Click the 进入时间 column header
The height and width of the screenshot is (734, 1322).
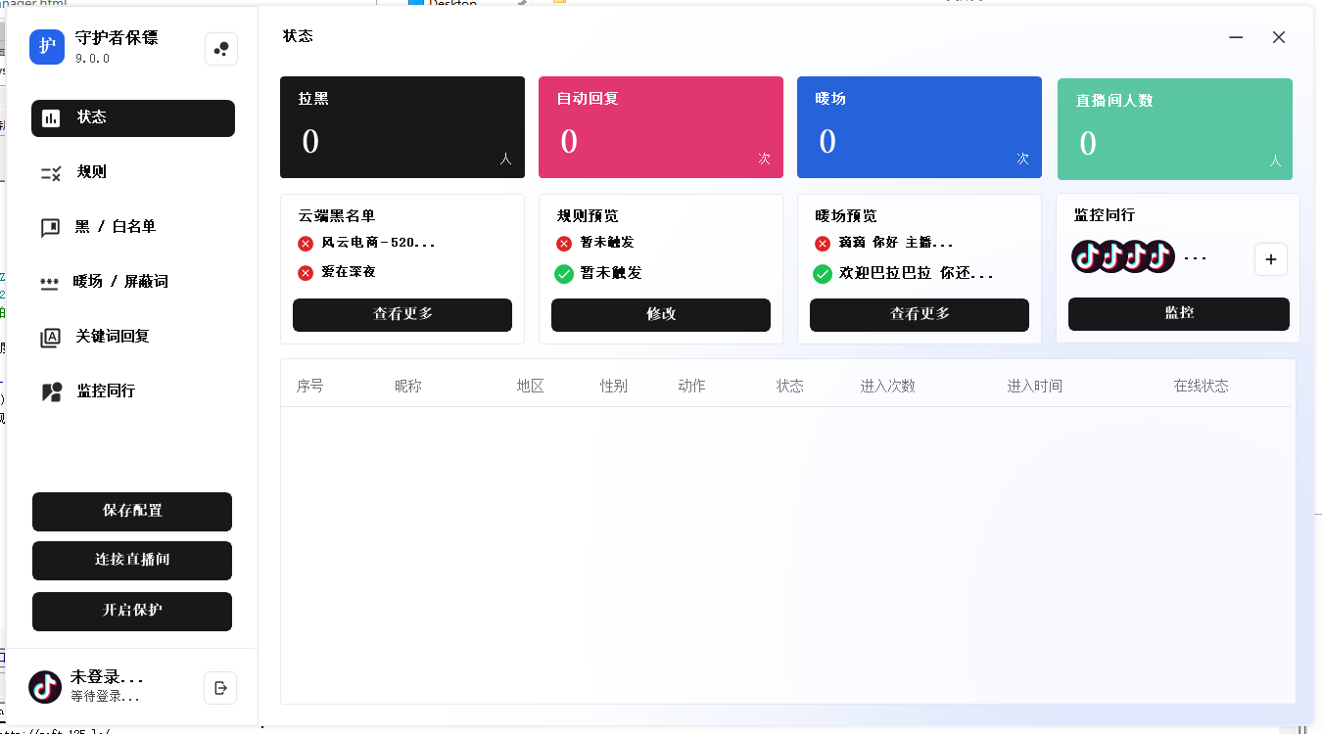(1034, 387)
